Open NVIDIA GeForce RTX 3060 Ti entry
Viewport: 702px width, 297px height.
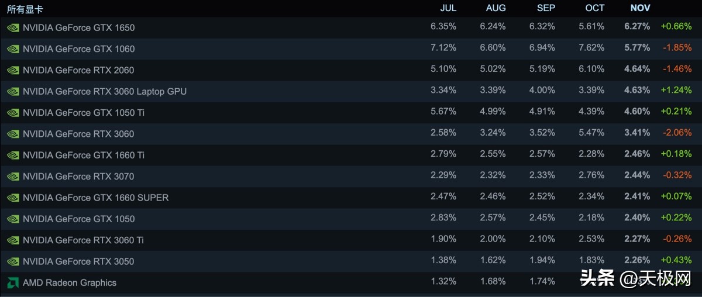pyautogui.click(x=83, y=240)
